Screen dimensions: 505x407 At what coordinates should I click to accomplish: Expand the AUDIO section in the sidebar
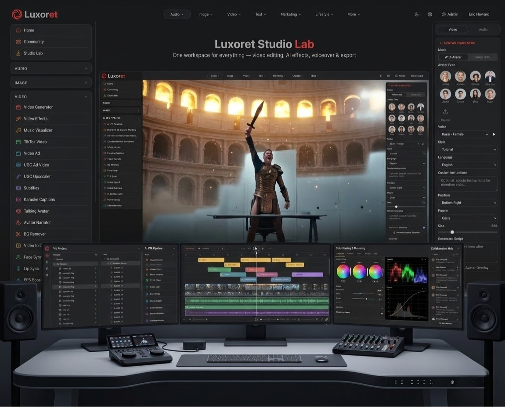[x=51, y=68]
